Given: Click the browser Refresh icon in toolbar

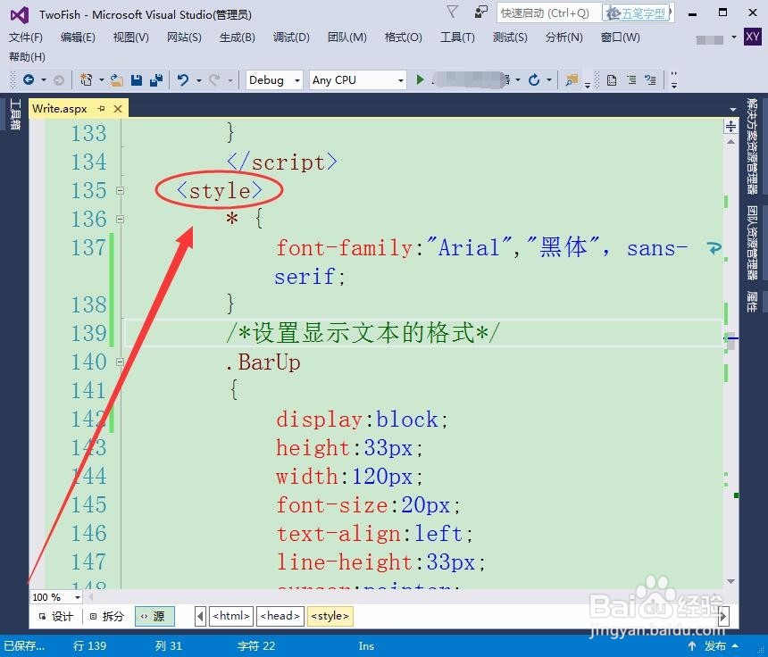Looking at the screenshot, I should click(534, 79).
